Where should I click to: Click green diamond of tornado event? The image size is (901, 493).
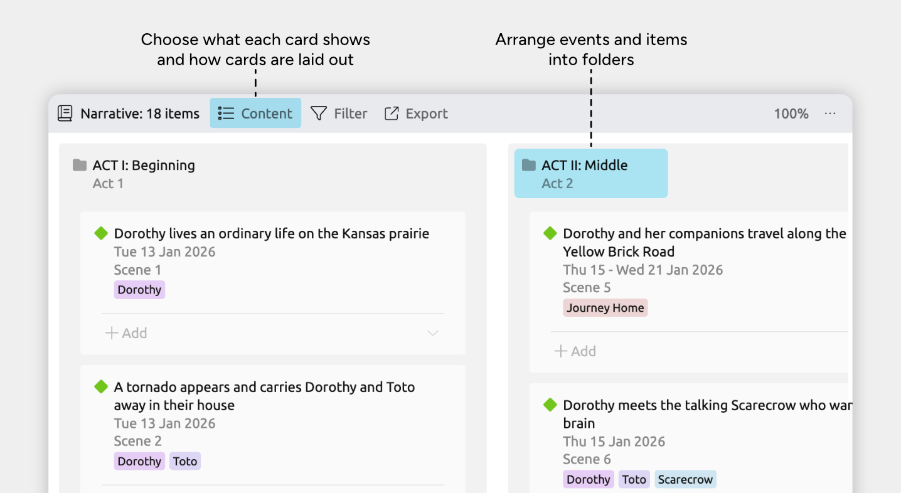click(101, 387)
